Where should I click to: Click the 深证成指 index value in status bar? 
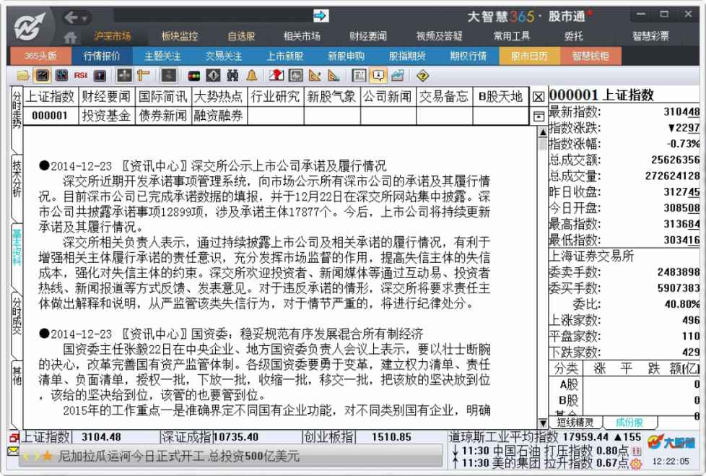click(236, 437)
